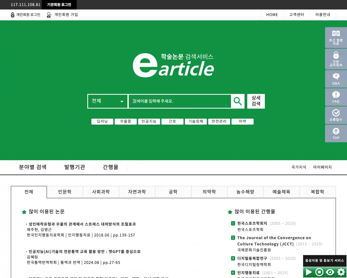Stop the voice support audio

(x=319, y=272)
